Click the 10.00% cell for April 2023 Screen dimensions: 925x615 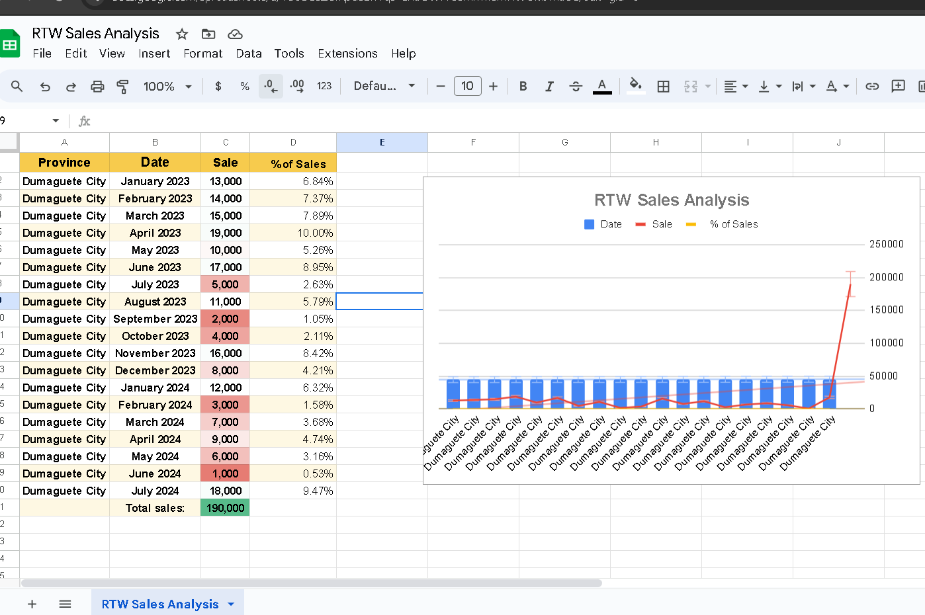[293, 233]
